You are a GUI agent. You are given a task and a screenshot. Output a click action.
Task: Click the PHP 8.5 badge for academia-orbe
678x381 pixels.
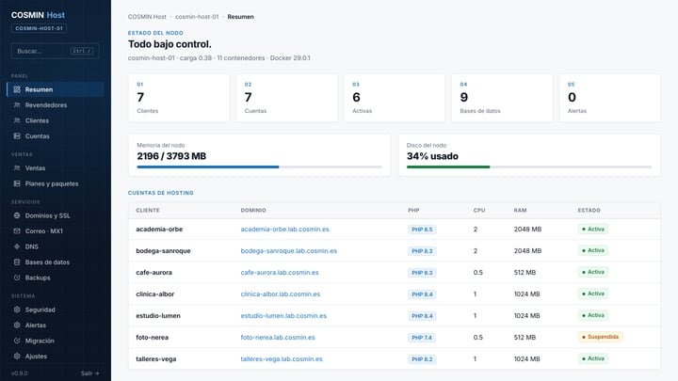click(x=422, y=230)
